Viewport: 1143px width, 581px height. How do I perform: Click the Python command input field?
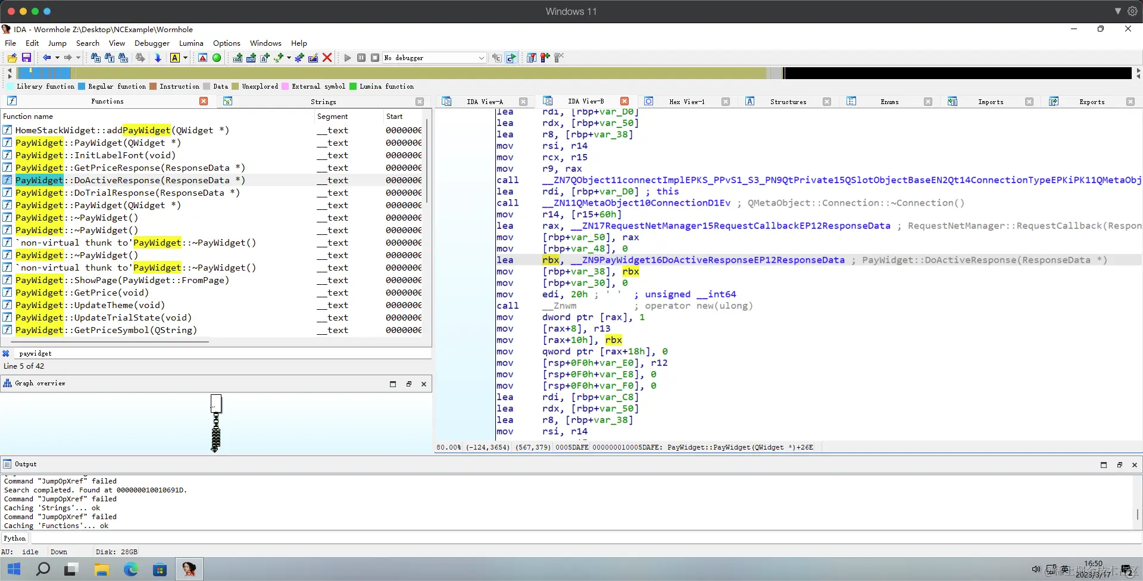(x=536, y=538)
